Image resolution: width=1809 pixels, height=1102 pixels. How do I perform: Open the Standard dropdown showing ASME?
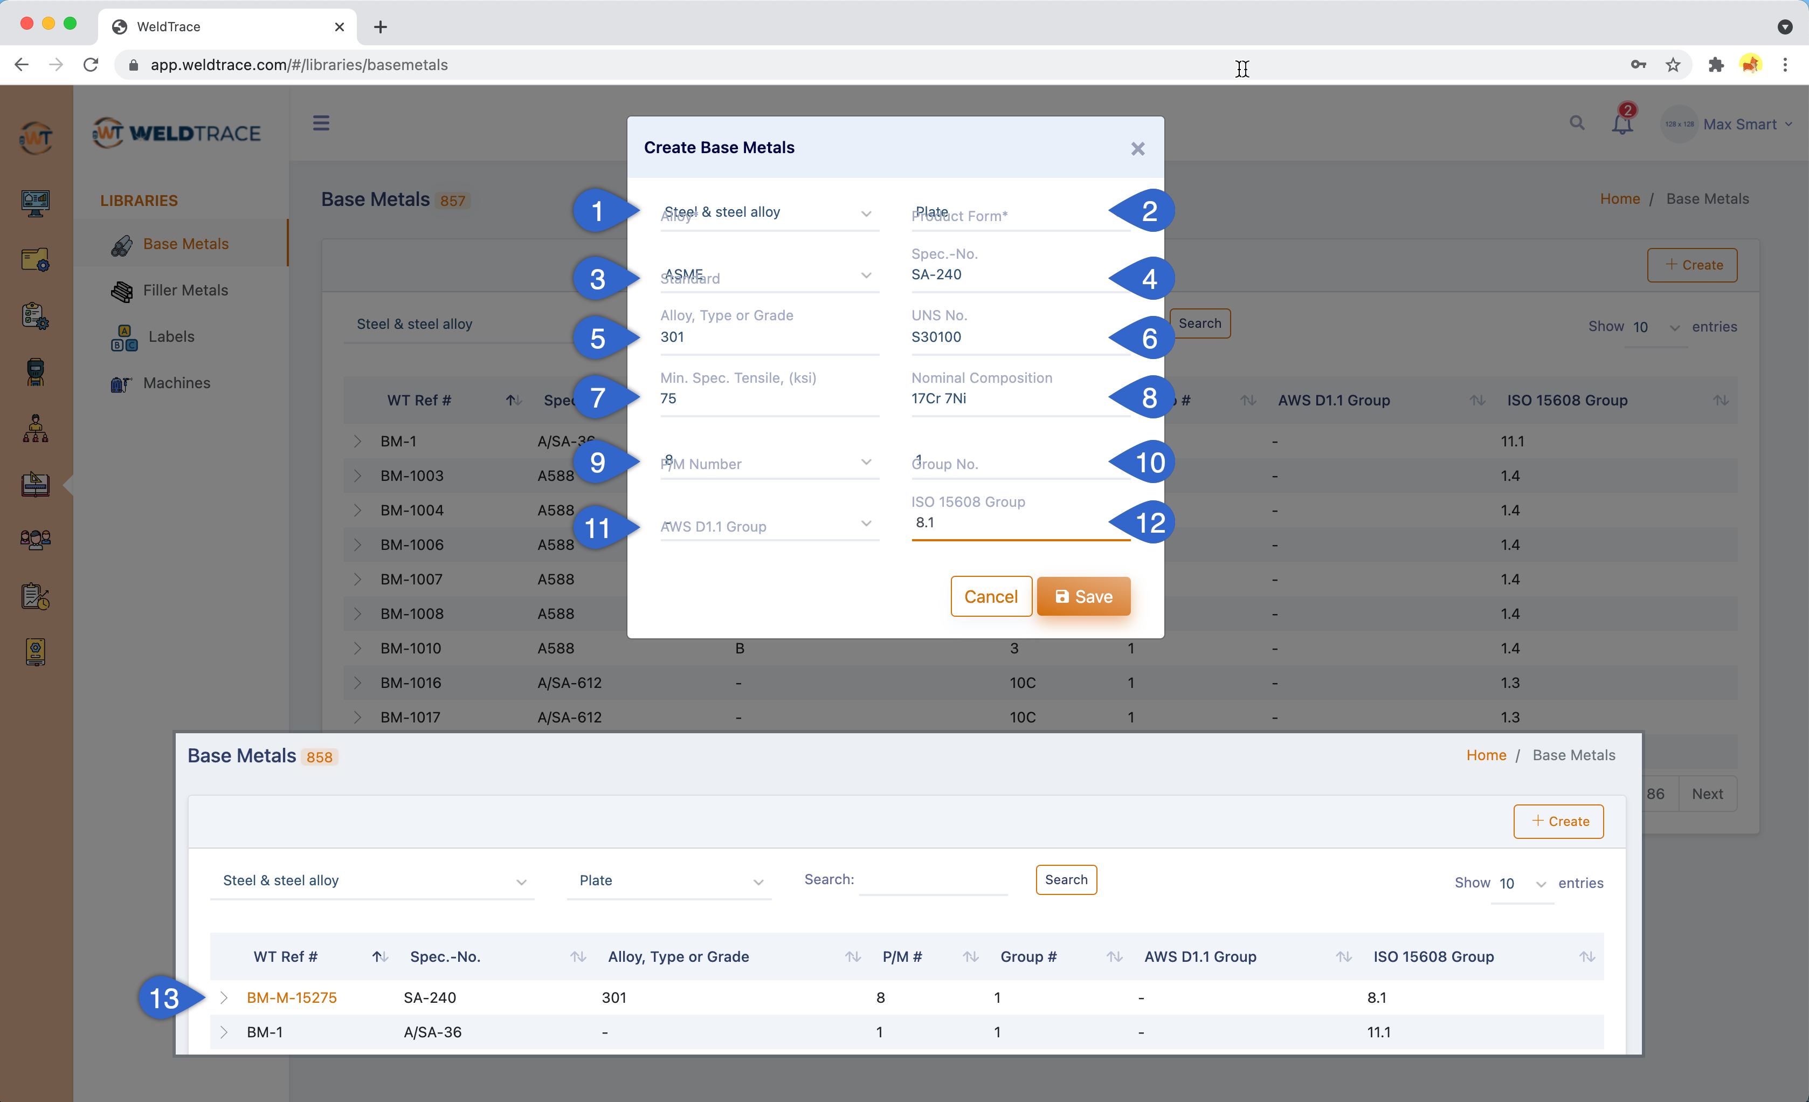[769, 275]
